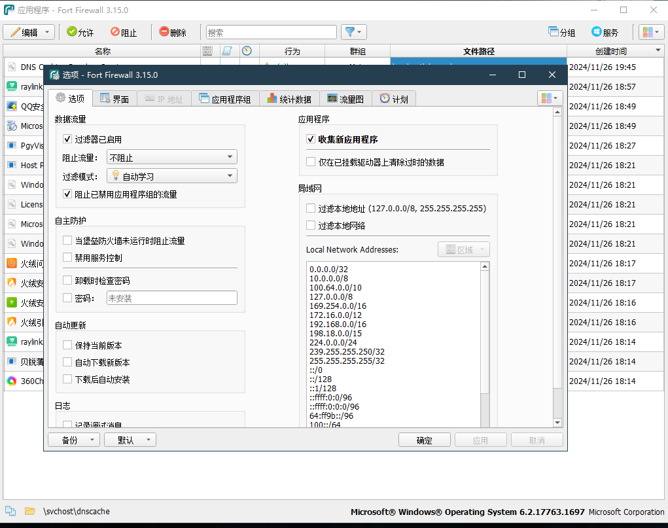Open options dialog color-grid menu
Viewport: 668px width, 528px height.
550,98
